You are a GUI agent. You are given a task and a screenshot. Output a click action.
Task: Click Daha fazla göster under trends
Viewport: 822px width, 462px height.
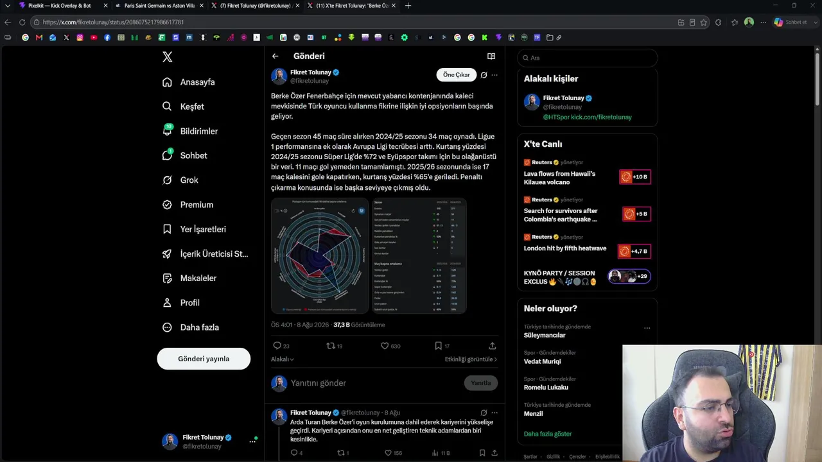pyautogui.click(x=548, y=434)
